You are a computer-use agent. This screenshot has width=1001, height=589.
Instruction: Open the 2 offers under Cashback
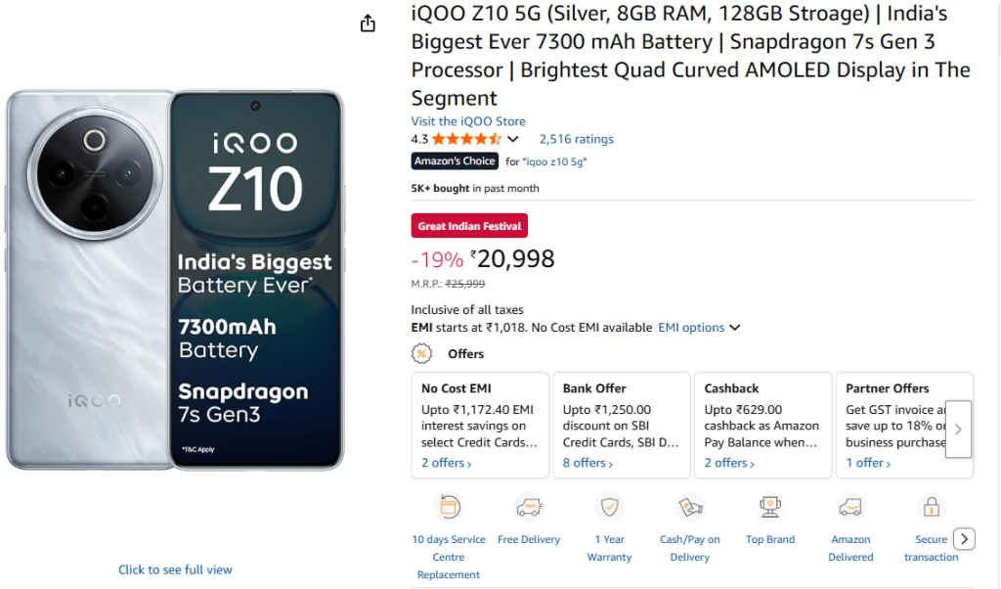pos(726,462)
